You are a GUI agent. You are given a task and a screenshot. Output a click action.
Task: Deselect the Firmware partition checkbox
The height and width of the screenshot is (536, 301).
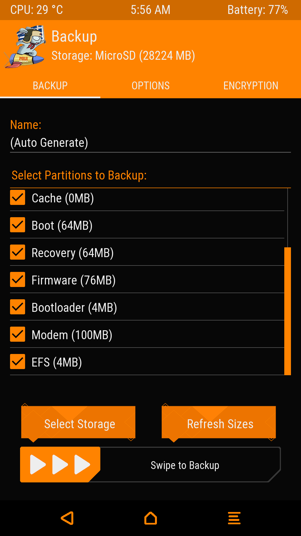[18, 280]
